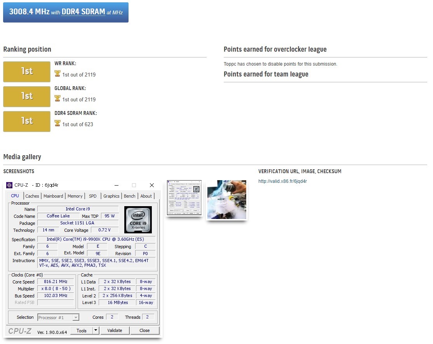433x344 pixels.
Task: Click the Intel Core i9 X-series logo
Action: click(138, 220)
